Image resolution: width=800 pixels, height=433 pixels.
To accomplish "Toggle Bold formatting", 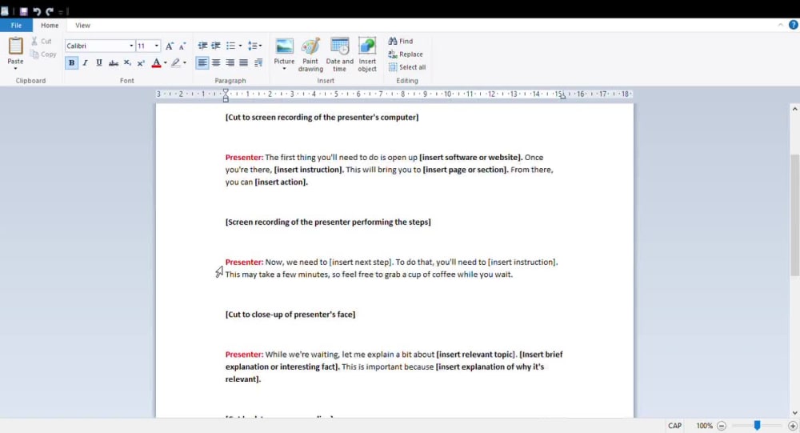I will click(x=71, y=62).
